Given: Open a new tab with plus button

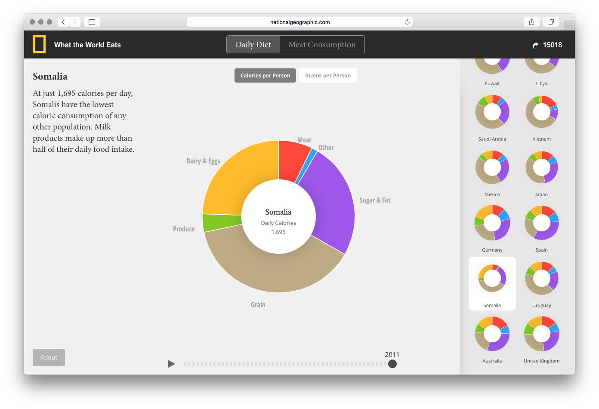Looking at the screenshot, I should pyautogui.click(x=570, y=25).
